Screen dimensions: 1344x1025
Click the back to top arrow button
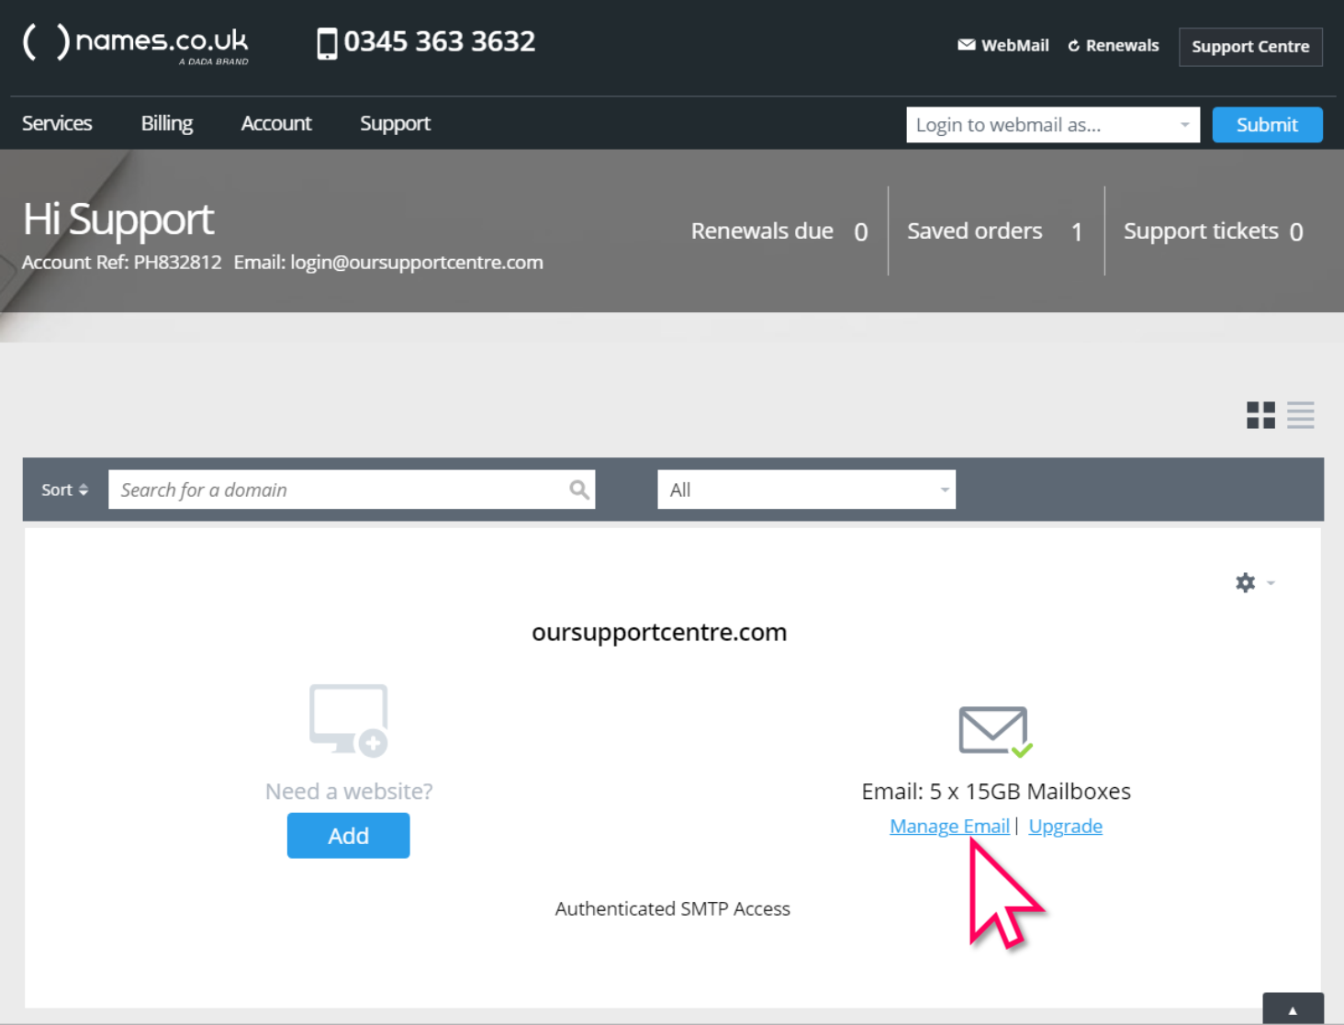(x=1293, y=1008)
